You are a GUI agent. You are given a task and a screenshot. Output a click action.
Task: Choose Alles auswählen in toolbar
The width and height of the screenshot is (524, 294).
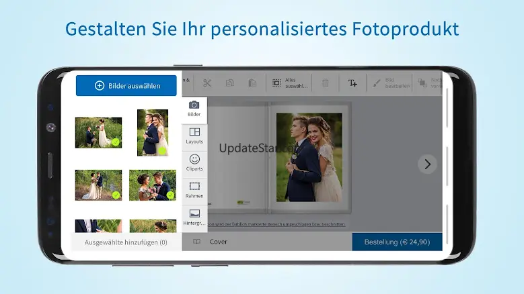pos(290,83)
